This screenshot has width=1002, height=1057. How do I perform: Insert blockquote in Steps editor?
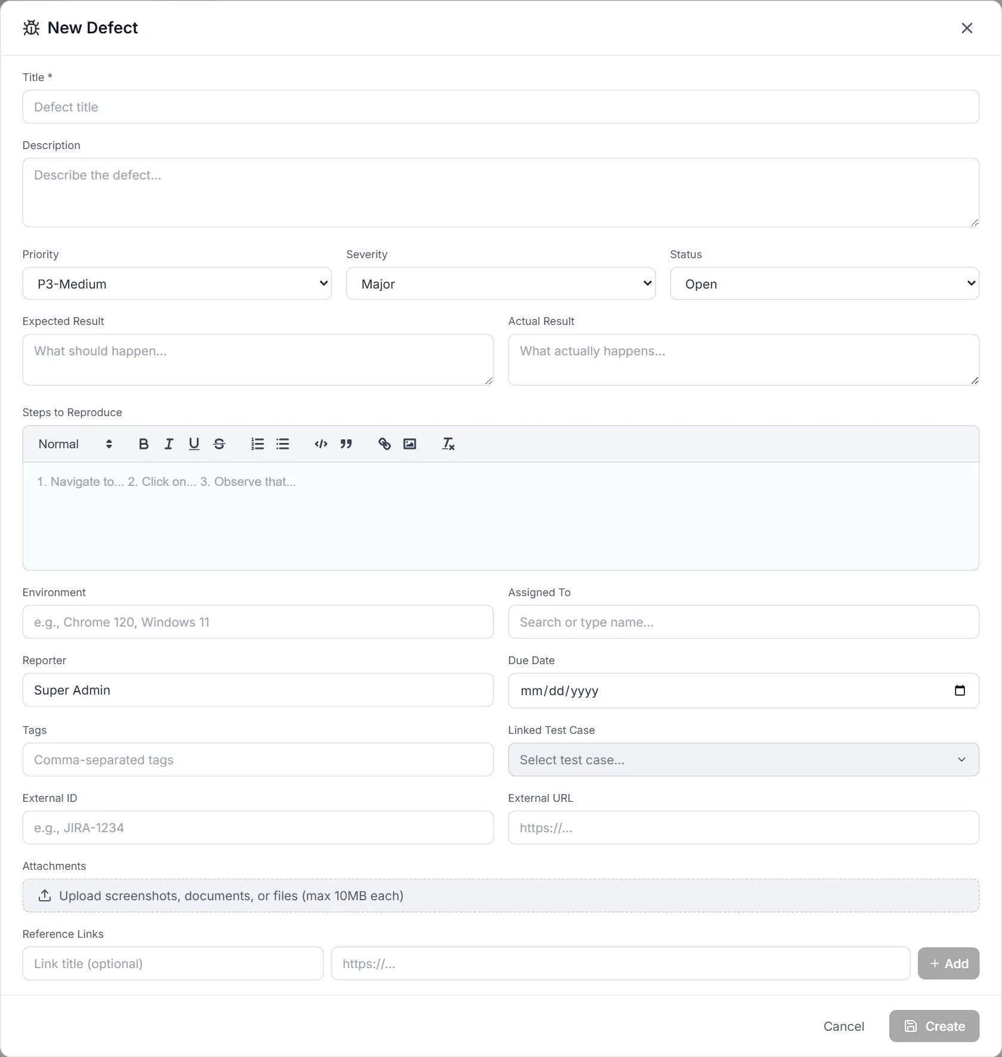(346, 444)
